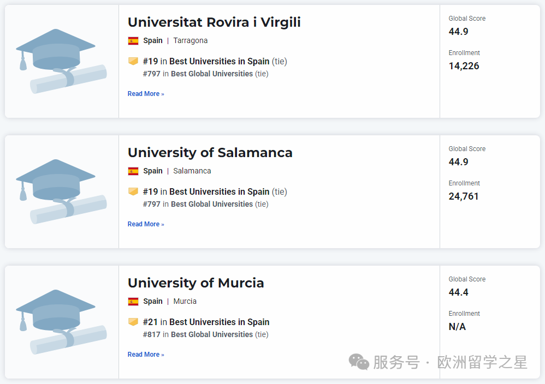Click Spain flag icon beside Tarragona
The width and height of the screenshot is (545, 384).
(x=133, y=40)
